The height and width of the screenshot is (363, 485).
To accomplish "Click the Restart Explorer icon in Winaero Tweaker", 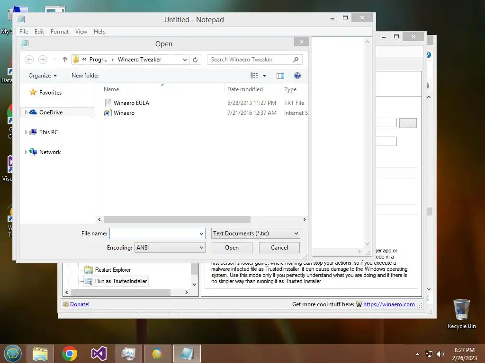I will (89, 270).
